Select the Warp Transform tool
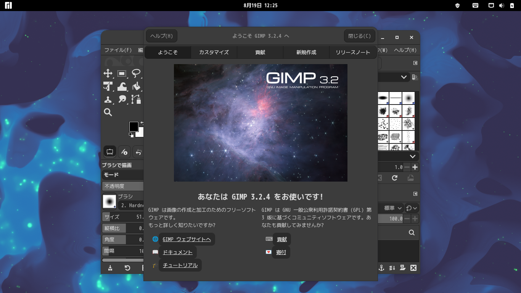This screenshot has width=521, height=293. pyautogui.click(x=122, y=87)
